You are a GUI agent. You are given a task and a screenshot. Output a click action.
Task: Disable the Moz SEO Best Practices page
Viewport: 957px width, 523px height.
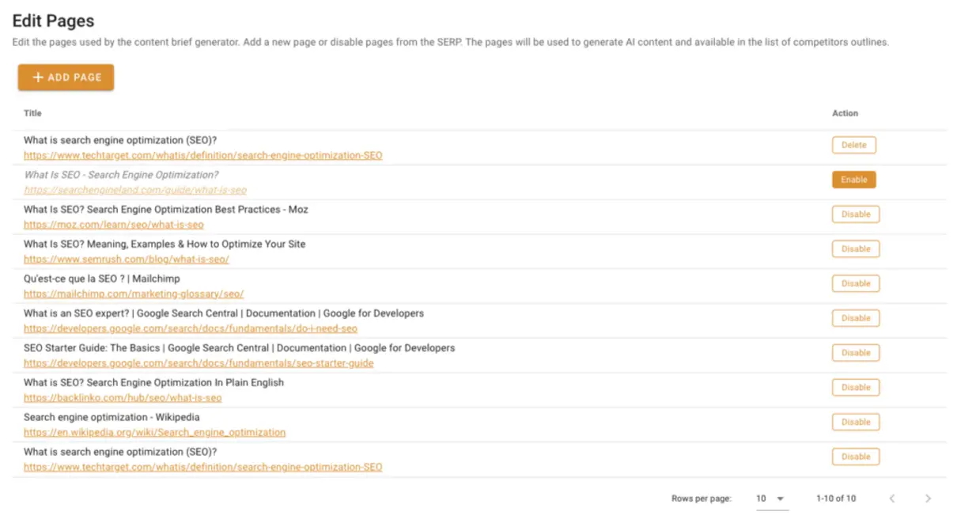(x=855, y=214)
